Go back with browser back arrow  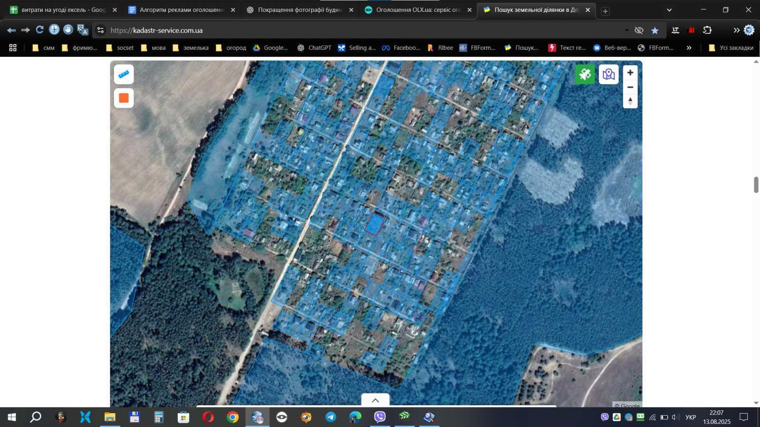pos(11,30)
